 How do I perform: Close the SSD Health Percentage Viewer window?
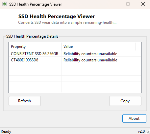pos(143,4)
